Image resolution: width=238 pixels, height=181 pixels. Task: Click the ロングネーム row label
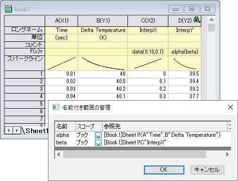click(x=25, y=30)
